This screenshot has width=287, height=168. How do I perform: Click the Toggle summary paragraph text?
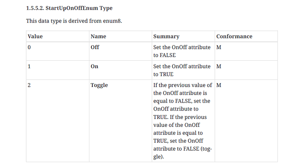pos(183,121)
